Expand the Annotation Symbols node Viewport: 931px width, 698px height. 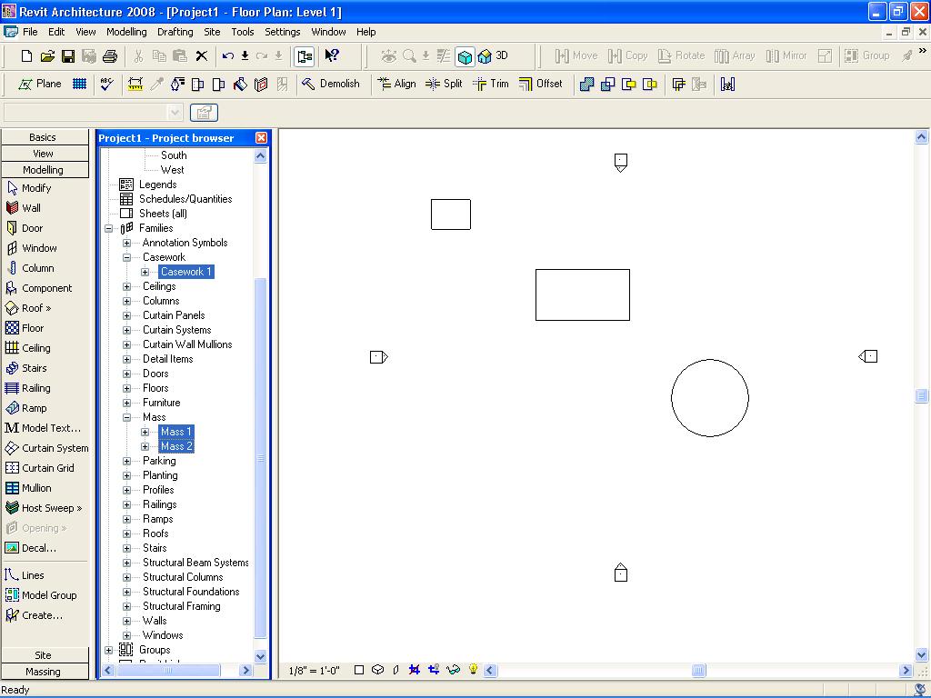point(126,243)
